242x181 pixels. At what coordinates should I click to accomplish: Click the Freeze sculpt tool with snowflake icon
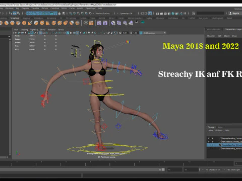[x=86, y=23]
